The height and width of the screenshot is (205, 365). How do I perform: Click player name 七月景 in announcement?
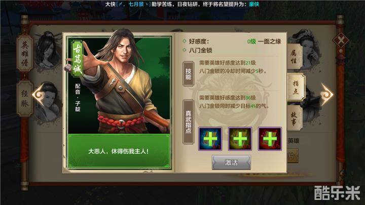(136, 4)
